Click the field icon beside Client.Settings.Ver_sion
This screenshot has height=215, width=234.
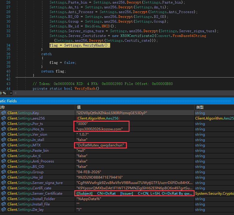click(x=4, y=134)
